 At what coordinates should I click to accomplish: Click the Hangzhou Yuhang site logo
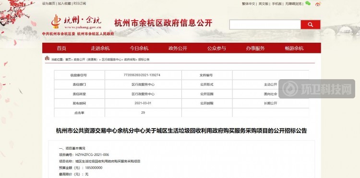tap(76, 22)
